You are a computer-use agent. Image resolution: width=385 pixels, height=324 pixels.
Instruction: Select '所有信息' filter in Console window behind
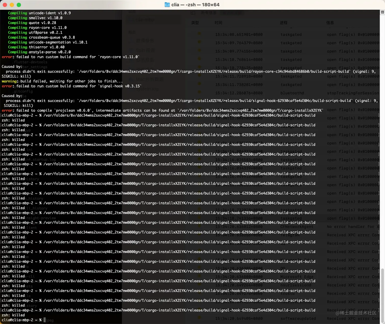tap(209, 13)
